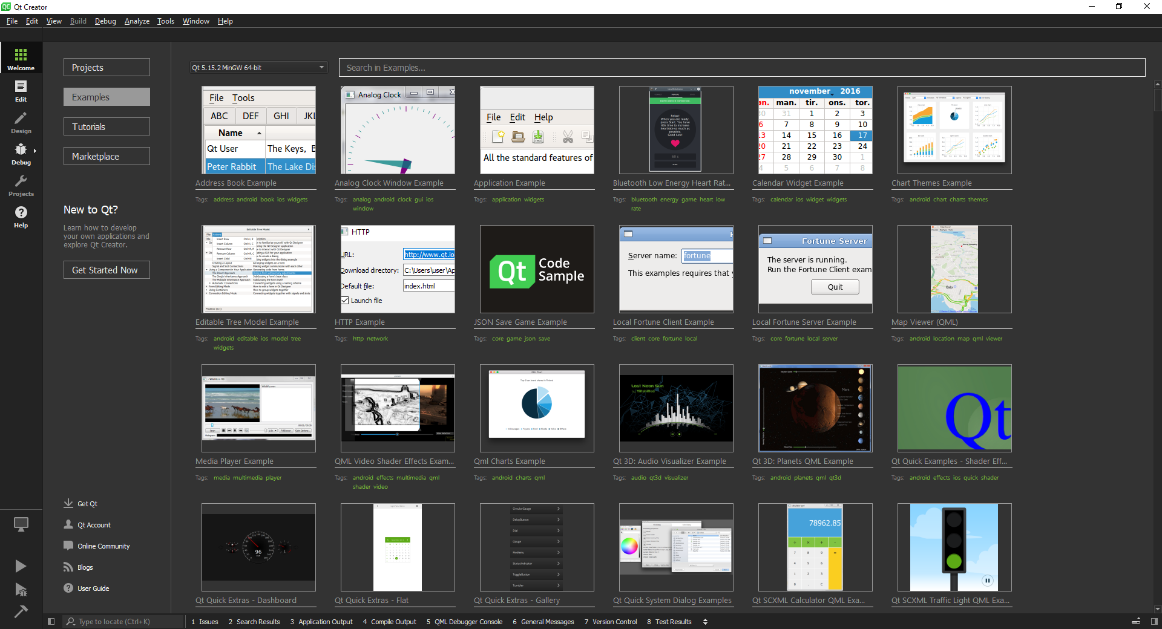Open the Help mode
Viewport: 1162px width, 629px height.
point(21,216)
